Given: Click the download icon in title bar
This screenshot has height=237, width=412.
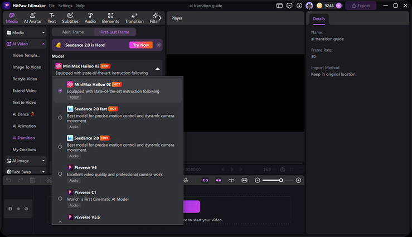Looking at the screenshot, I should click(x=299, y=6).
